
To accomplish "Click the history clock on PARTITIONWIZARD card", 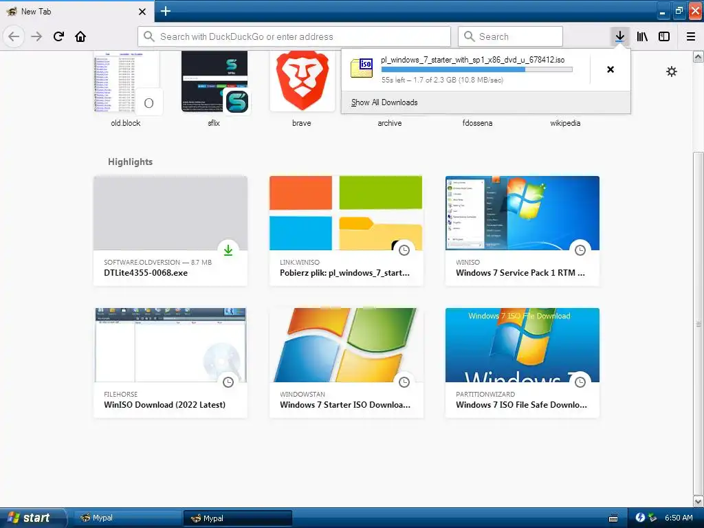I will point(580,382).
